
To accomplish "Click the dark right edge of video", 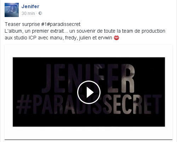I will 164,92.
